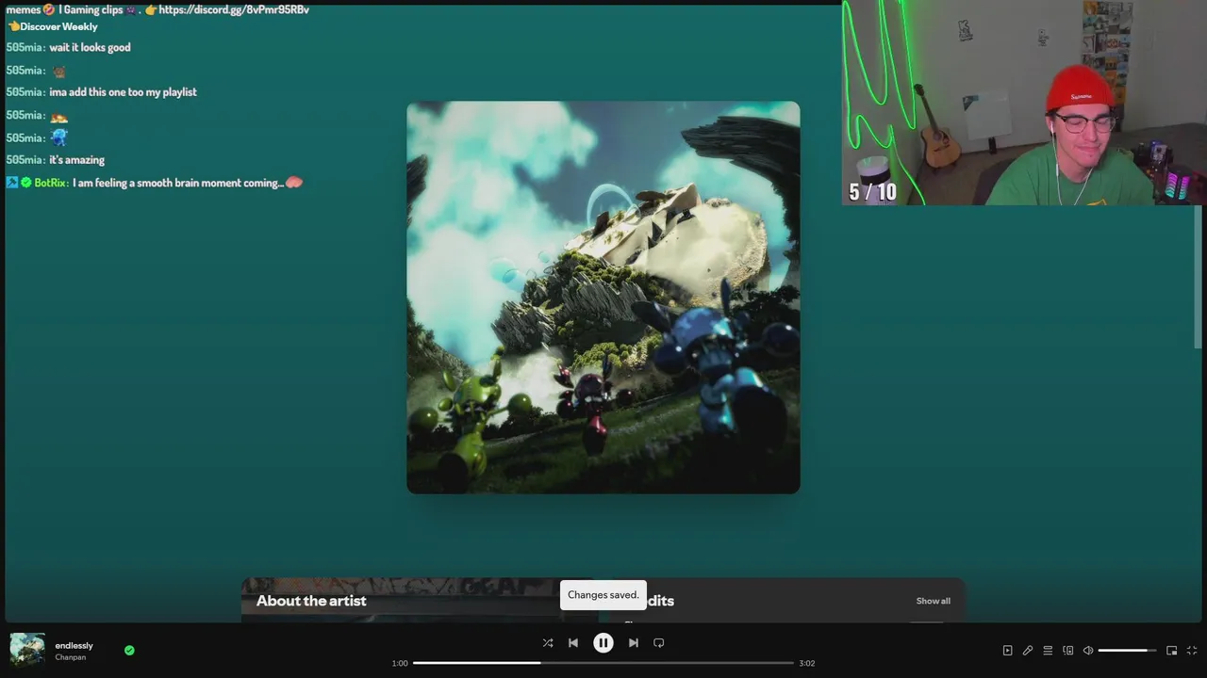Click the 5 / 10 counter
Screen dimensions: 1207x678
tap(872, 192)
